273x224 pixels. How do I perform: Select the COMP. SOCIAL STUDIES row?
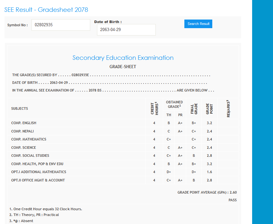[30, 156]
